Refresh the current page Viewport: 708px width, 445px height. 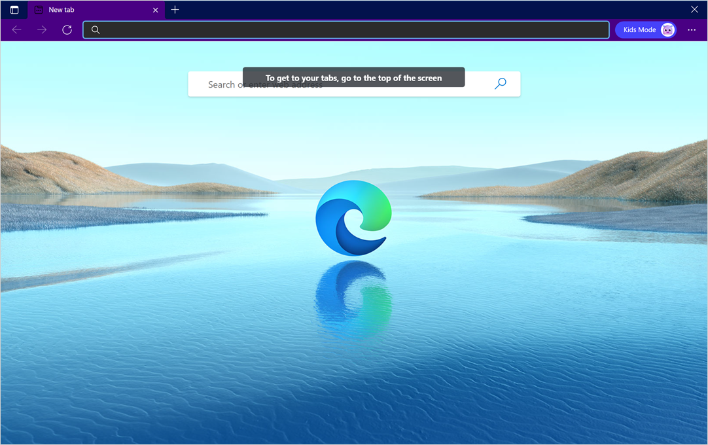coord(67,29)
